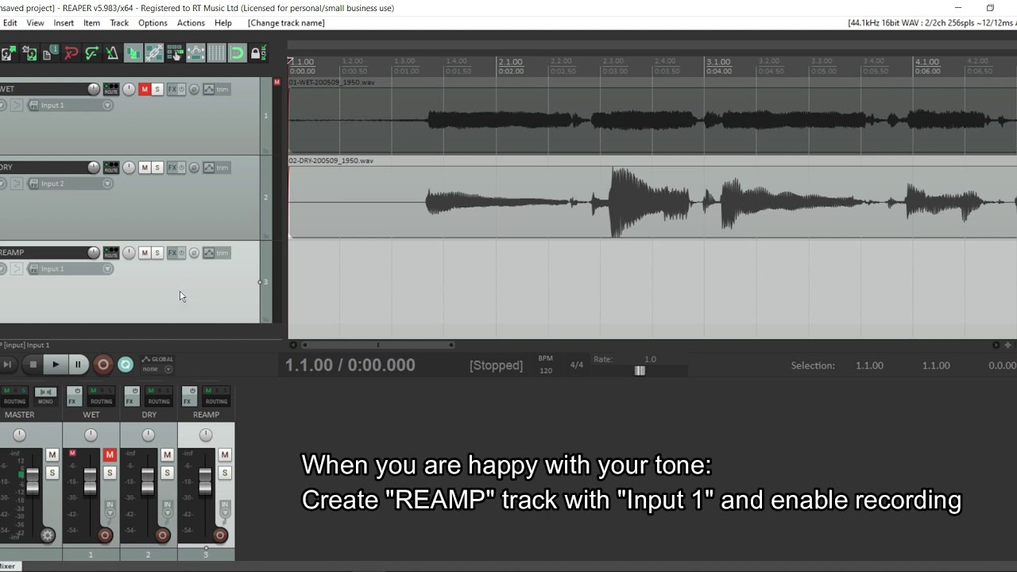
Task: Solo the WET track in track panel
Action: [157, 89]
